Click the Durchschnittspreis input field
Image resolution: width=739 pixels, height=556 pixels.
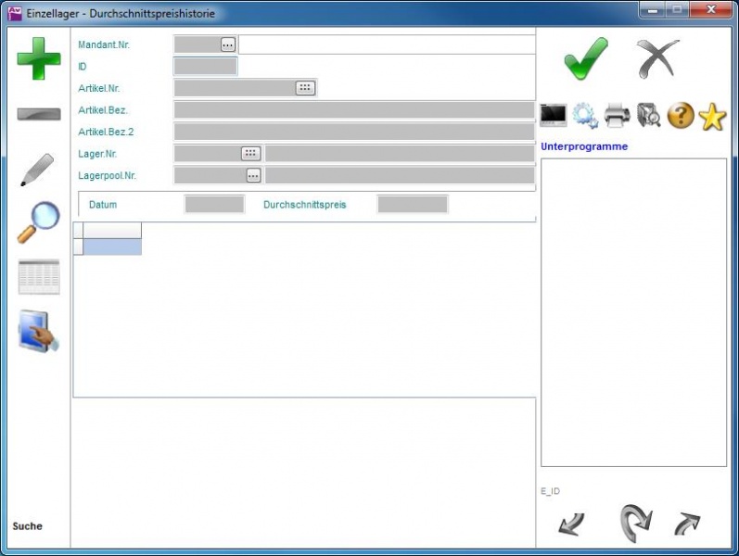click(x=413, y=205)
